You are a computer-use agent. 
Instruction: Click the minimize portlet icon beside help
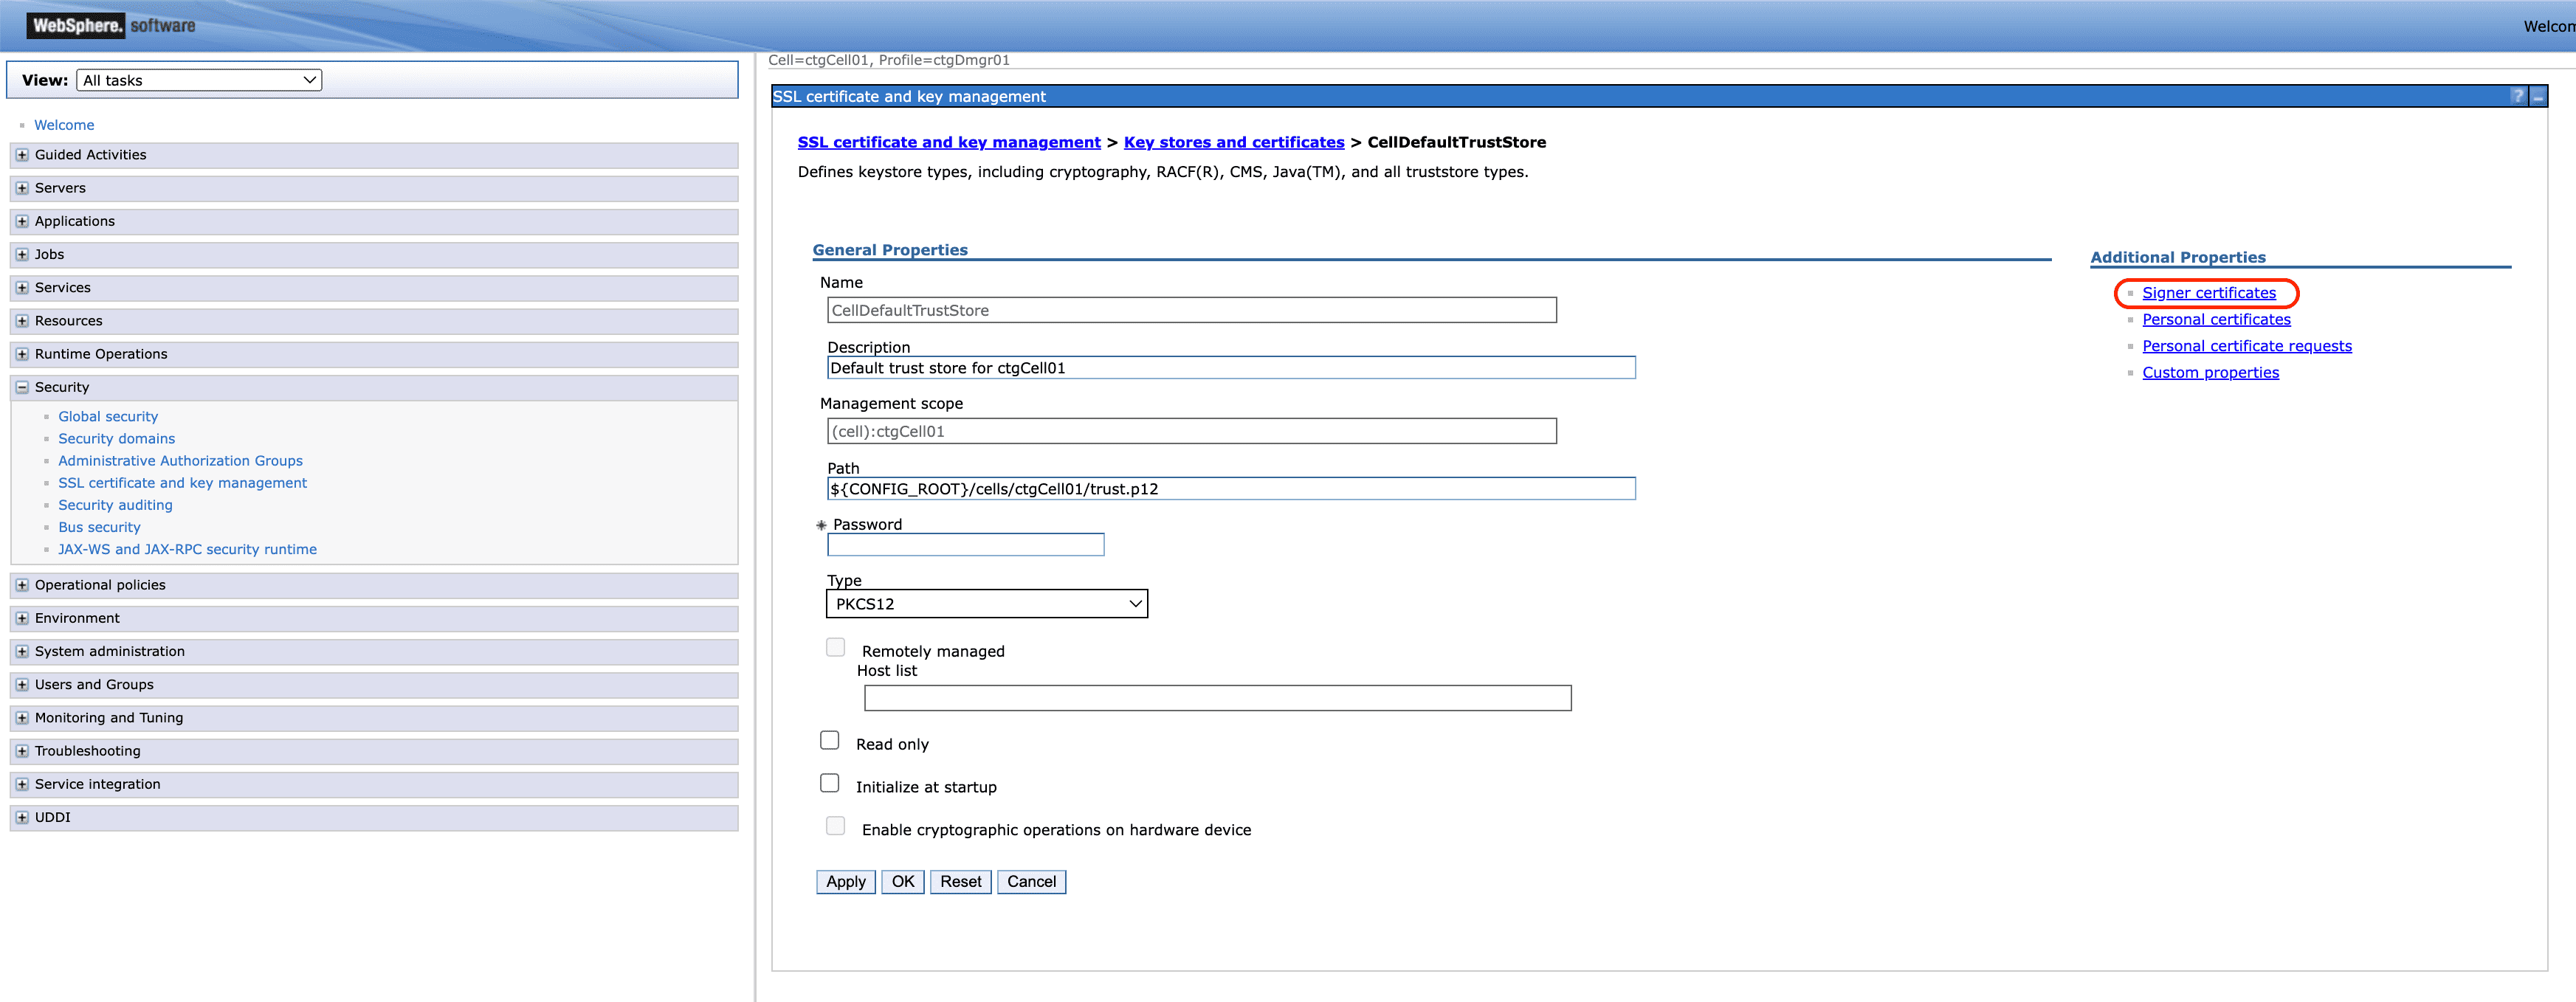pyautogui.click(x=2537, y=96)
